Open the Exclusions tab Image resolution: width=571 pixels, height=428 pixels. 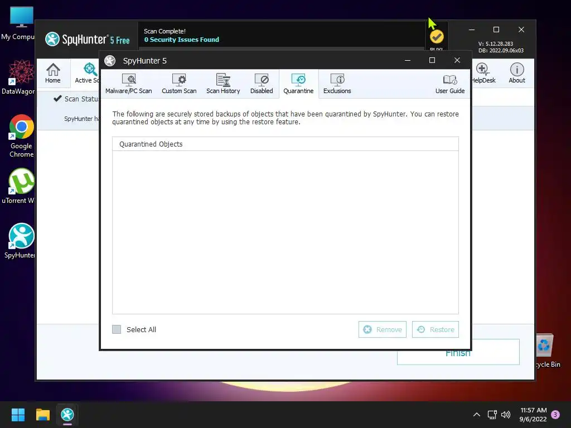tap(337, 84)
